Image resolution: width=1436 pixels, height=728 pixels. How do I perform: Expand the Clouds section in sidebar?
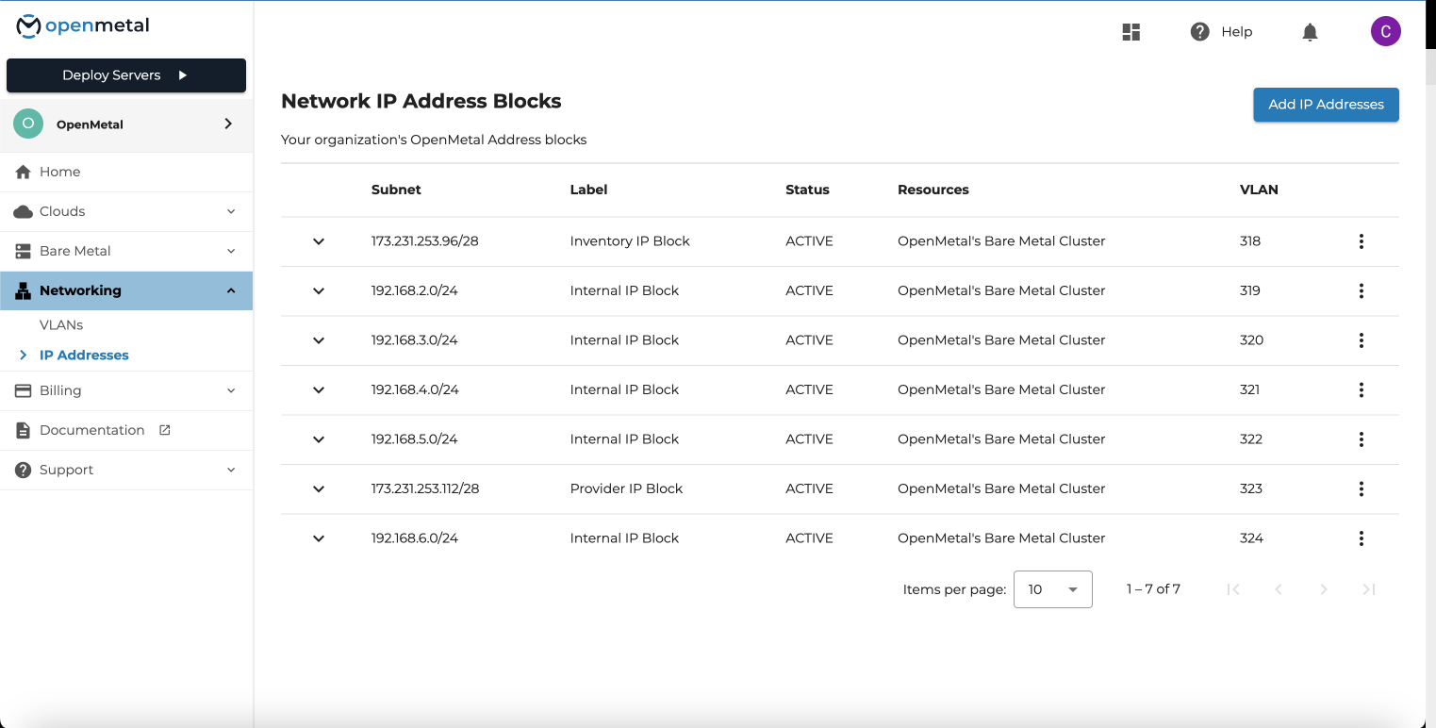231,211
